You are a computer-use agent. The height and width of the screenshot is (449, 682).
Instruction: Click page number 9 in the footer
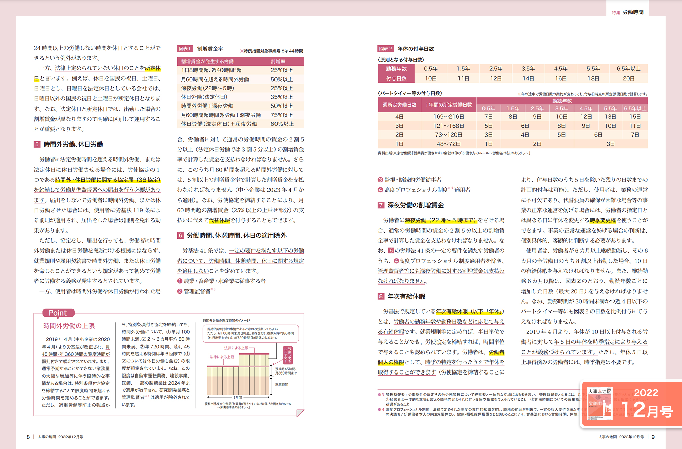click(653, 437)
